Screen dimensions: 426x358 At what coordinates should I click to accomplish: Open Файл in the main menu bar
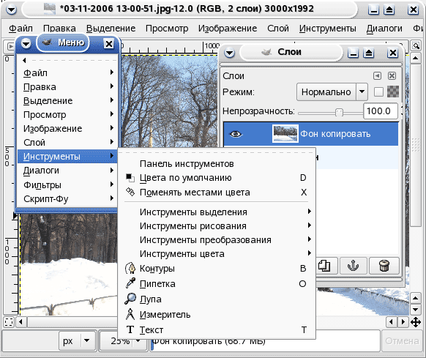20,29
